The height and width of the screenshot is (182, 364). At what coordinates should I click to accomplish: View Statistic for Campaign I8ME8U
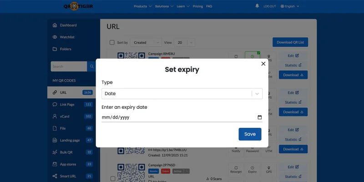tap(293, 65)
